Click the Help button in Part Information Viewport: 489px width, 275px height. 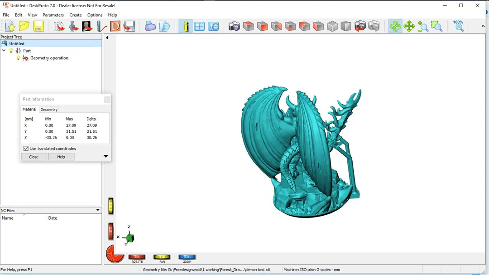click(61, 157)
